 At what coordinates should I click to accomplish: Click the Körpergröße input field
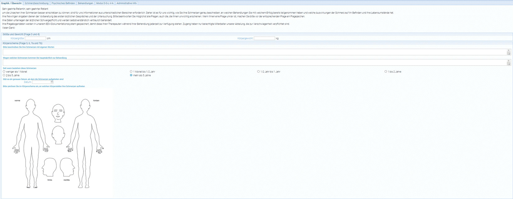tap(35, 38)
